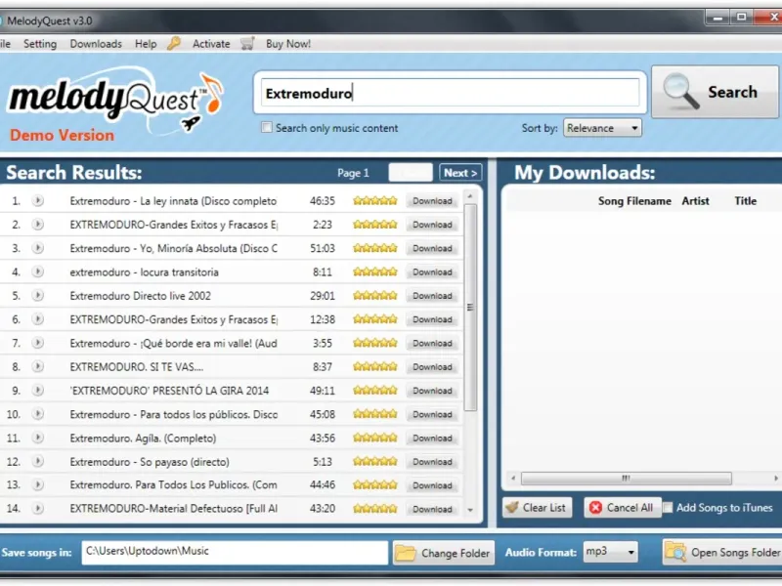Click duration 46:35 of result 1
Screen dimensions: 782x586
pos(323,201)
